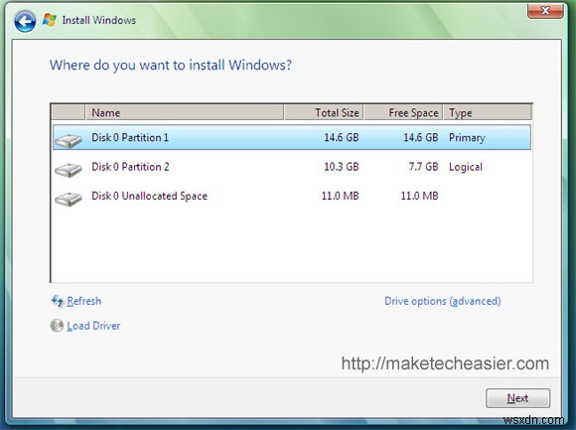Open the Load Driver link
This screenshot has width=576, height=430.
[x=93, y=326]
